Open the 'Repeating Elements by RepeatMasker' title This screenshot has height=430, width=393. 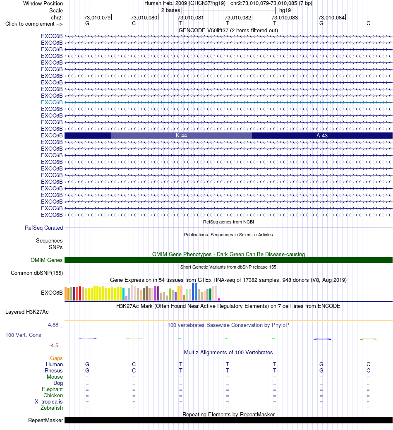pyautogui.click(x=228, y=414)
